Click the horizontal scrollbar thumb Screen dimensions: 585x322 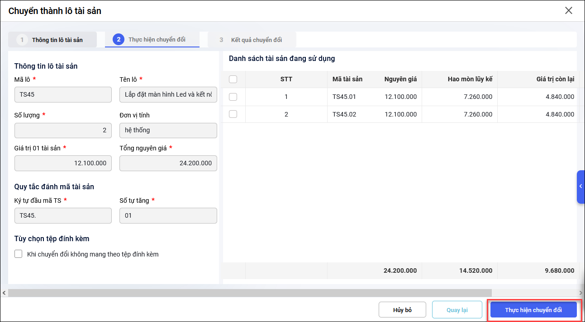coord(249,293)
